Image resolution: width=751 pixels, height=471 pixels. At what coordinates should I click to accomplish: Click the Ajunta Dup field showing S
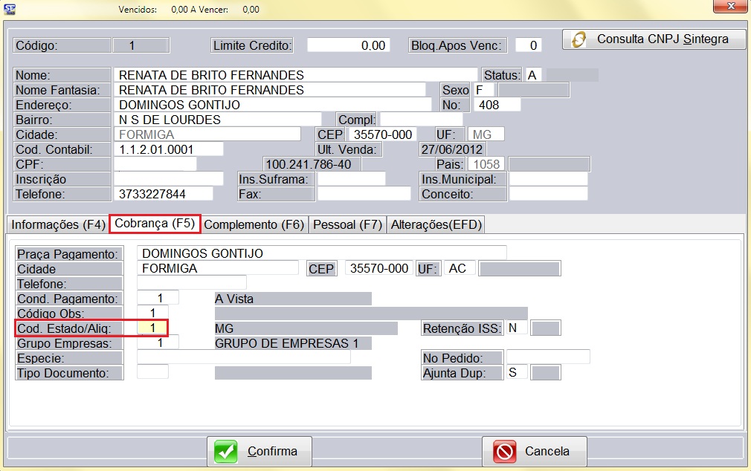(x=517, y=372)
